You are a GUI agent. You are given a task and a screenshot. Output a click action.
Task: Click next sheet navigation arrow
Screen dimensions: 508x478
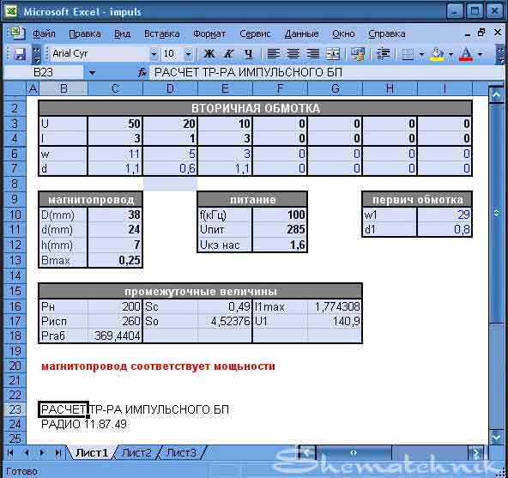[42, 453]
